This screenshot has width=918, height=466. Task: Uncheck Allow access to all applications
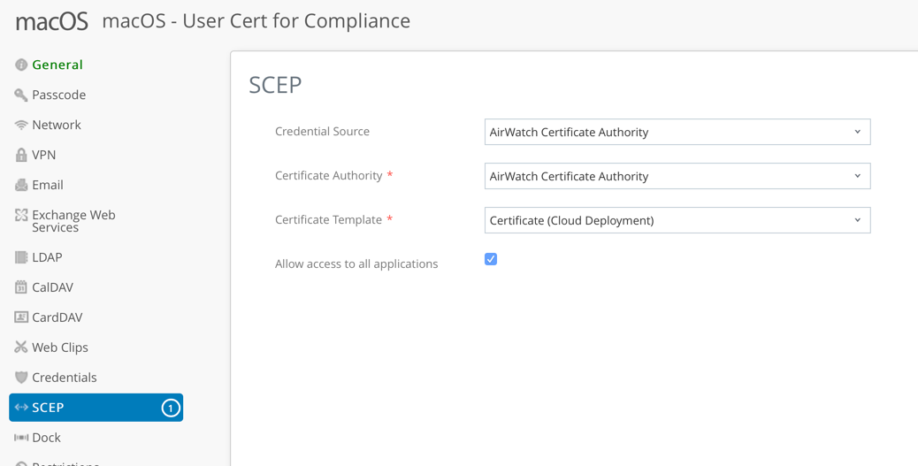pos(491,259)
